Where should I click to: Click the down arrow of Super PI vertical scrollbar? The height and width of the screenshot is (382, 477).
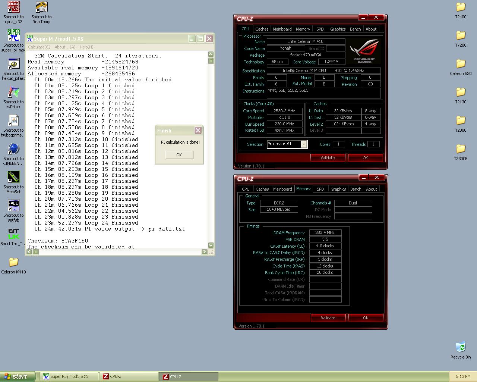(x=211, y=245)
